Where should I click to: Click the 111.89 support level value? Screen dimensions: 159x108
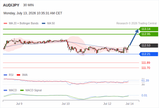tap(146, 63)
